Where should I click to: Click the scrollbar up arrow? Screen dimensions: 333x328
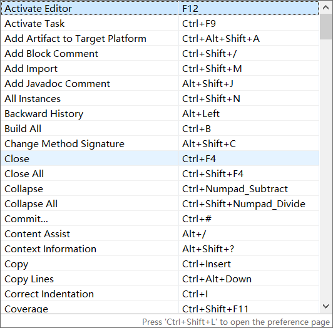point(325,8)
